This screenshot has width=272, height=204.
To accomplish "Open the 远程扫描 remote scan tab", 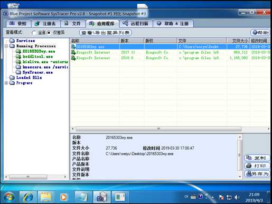I will [136, 23].
